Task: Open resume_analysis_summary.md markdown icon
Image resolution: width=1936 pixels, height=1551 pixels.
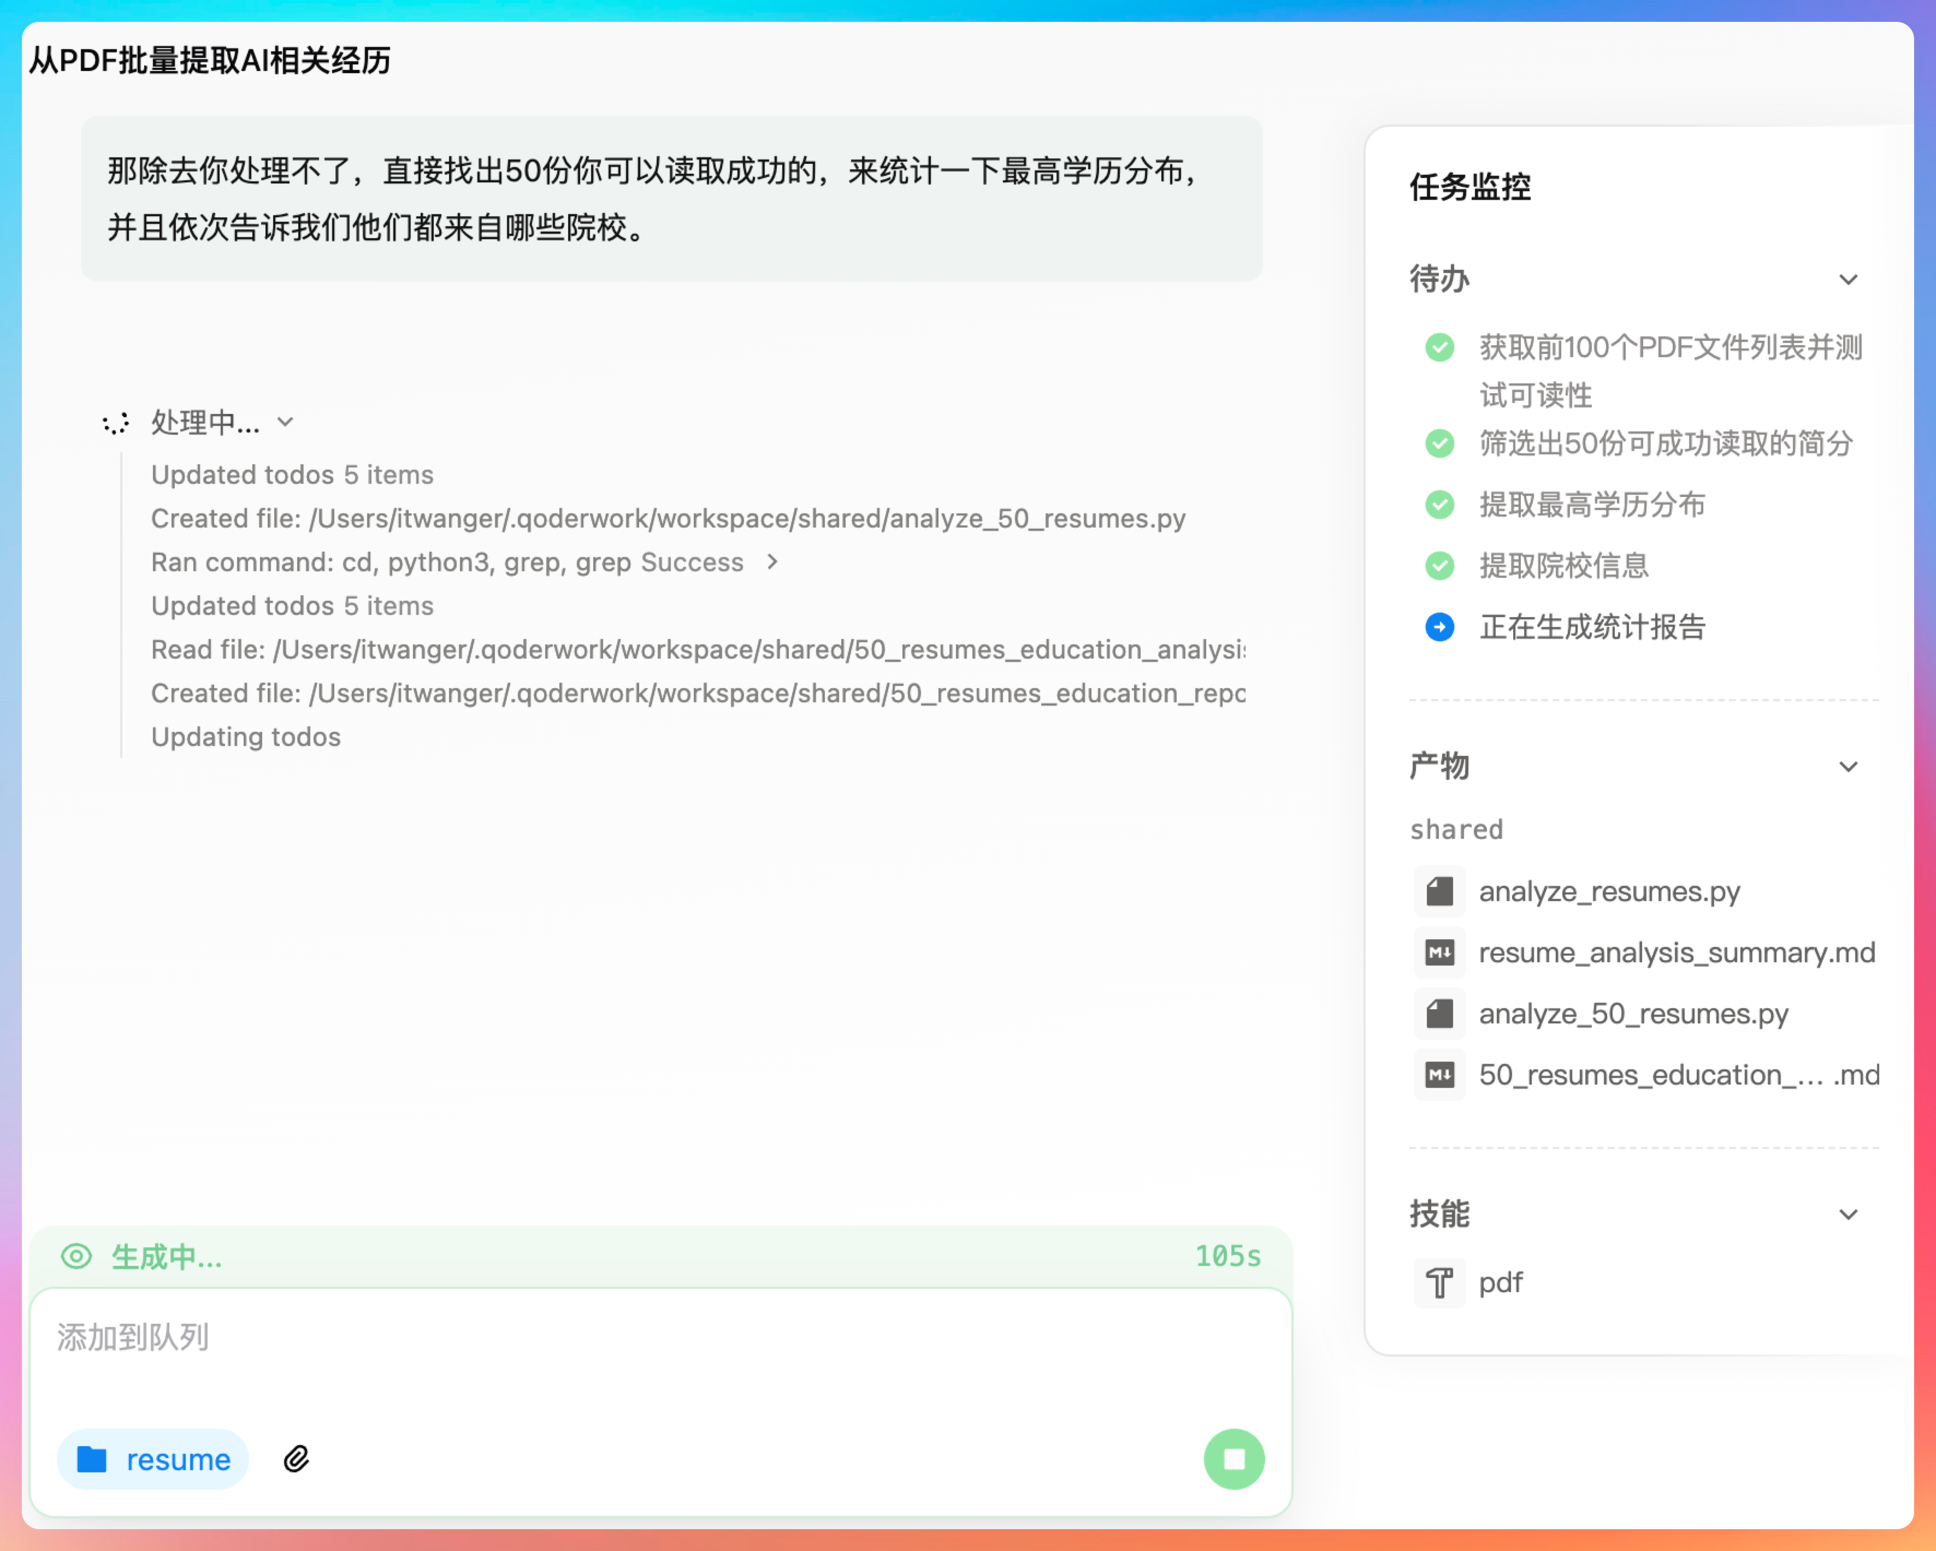Action: pyautogui.click(x=1439, y=952)
